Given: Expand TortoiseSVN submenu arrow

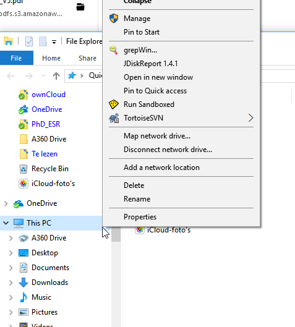Looking at the screenshot, I should (250, 118).
